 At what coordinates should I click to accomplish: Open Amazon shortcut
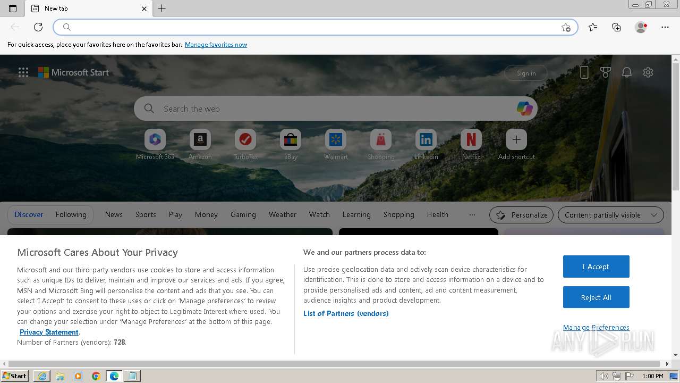(200, 144)
